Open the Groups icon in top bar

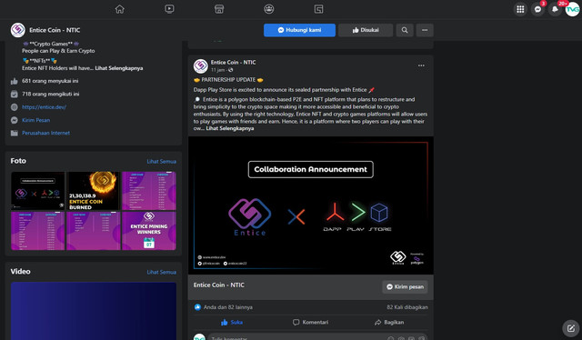269,9
